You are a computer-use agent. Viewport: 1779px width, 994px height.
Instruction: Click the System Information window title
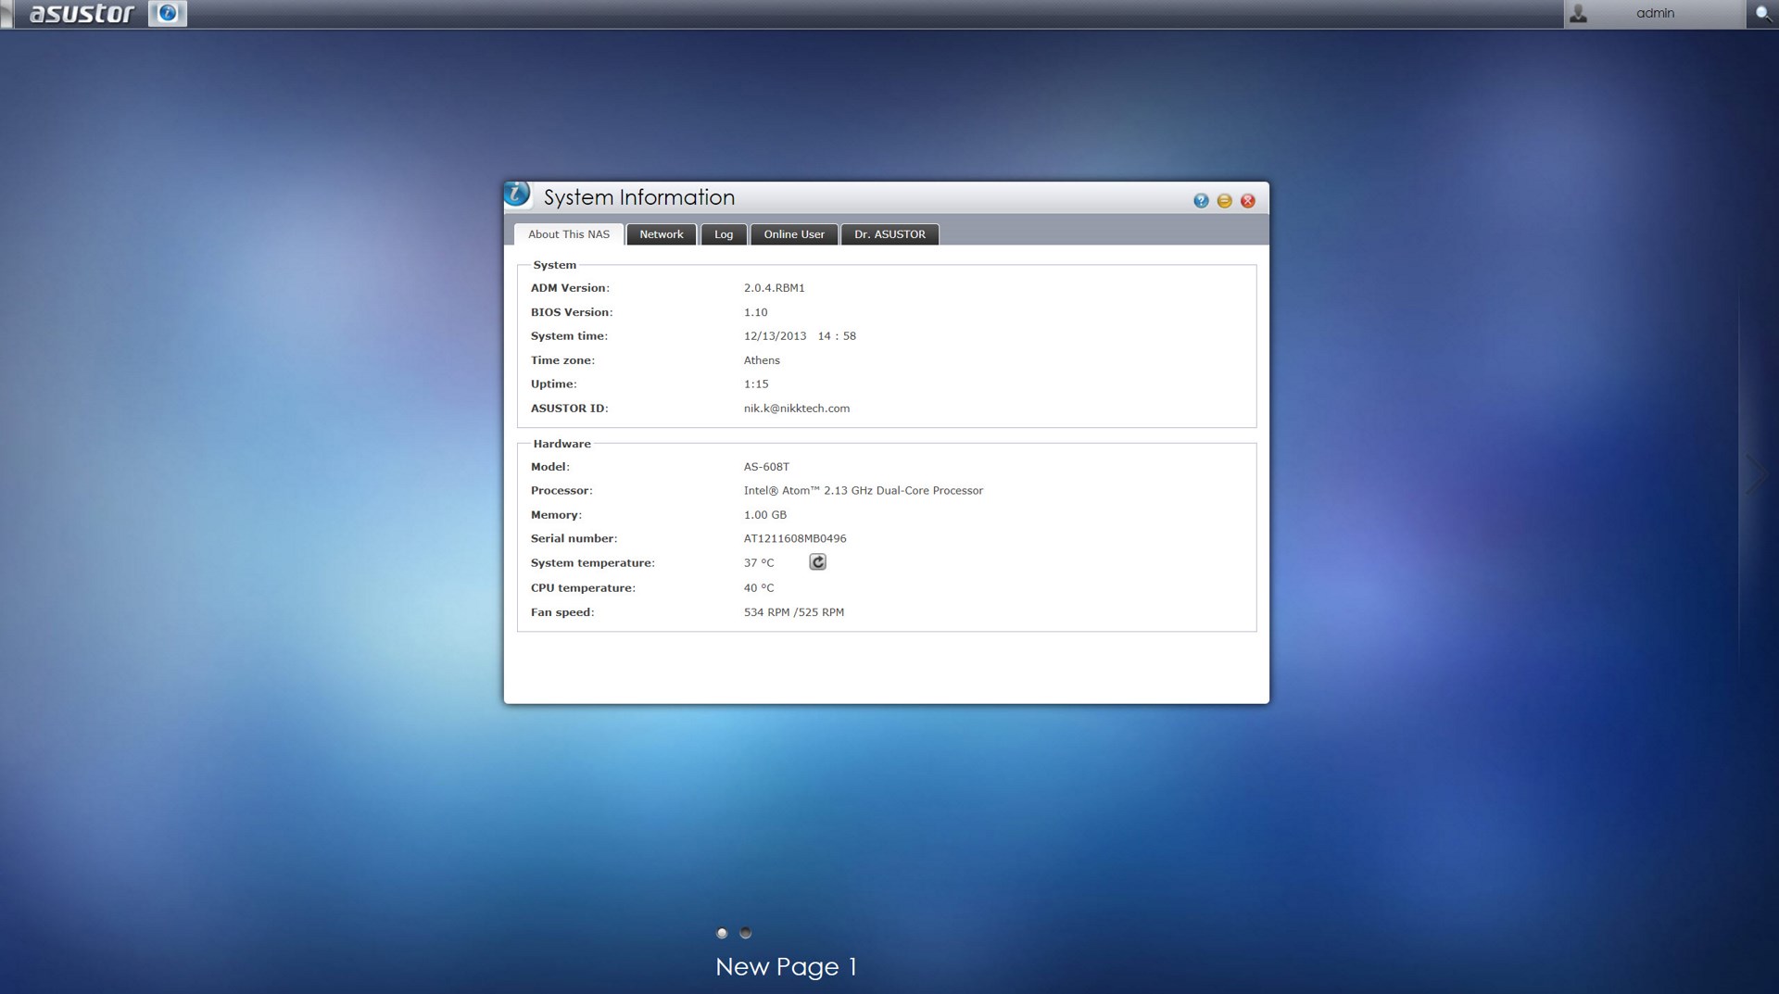[638, 197]
